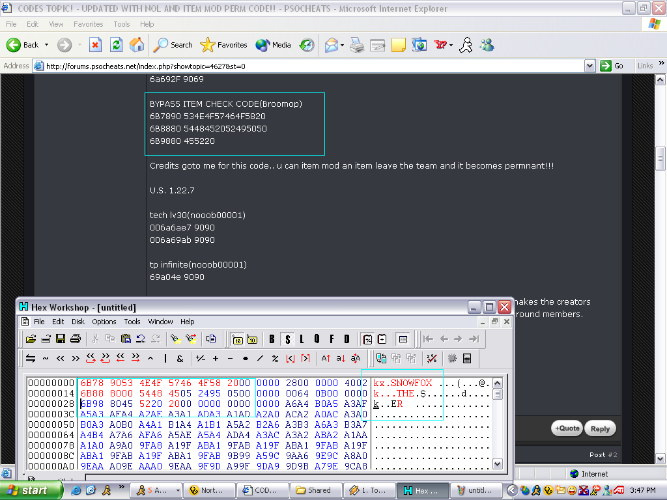Click the byte flip operation icon

tap(31, 359)
